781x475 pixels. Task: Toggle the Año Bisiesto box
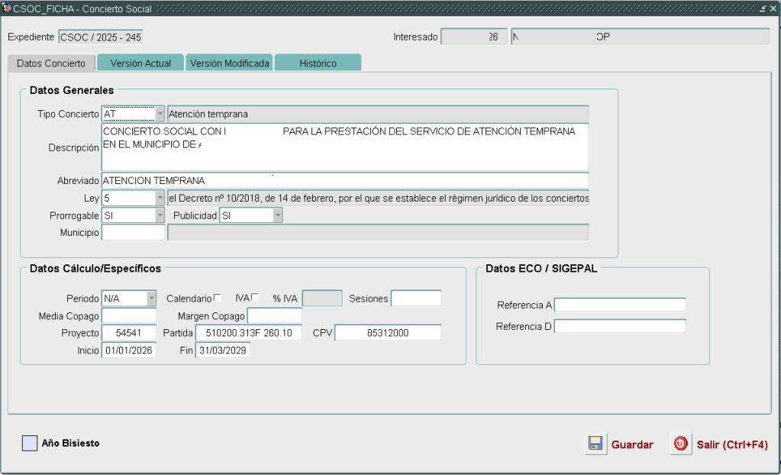30,443
